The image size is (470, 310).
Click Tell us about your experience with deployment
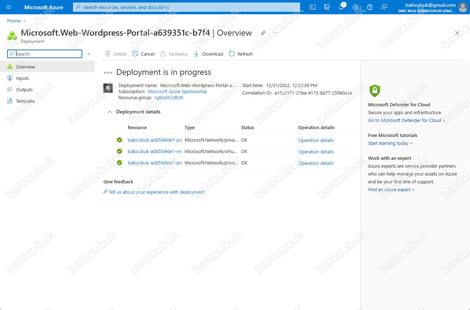154,192
